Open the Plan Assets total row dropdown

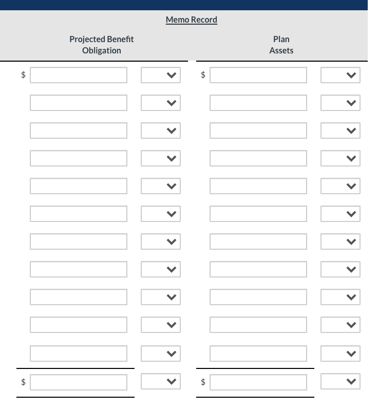point(341,382)
